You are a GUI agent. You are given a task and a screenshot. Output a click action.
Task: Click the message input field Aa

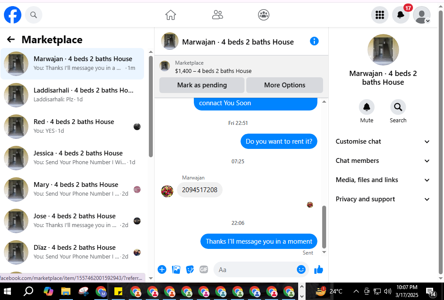(x=261, y=269)
